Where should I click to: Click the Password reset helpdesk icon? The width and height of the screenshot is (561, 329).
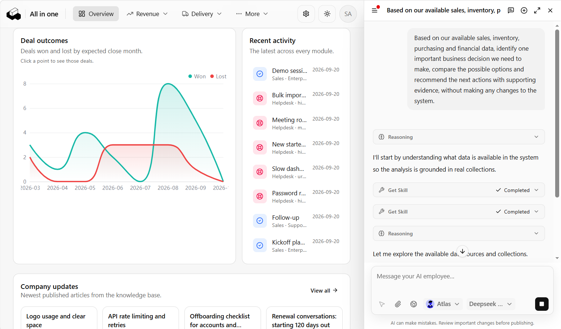point(260,196)
